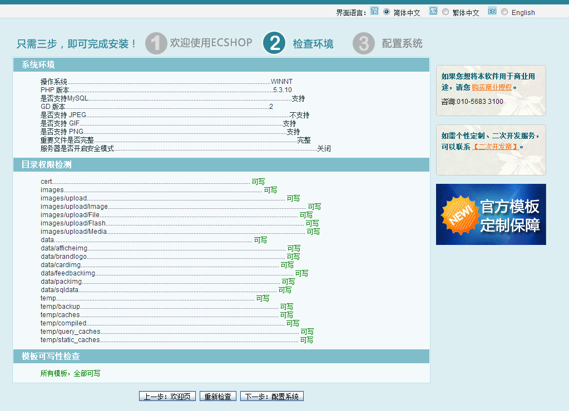Click the data/packimg directory entry
The image size is (569, 411).
(x=61, y=282)
